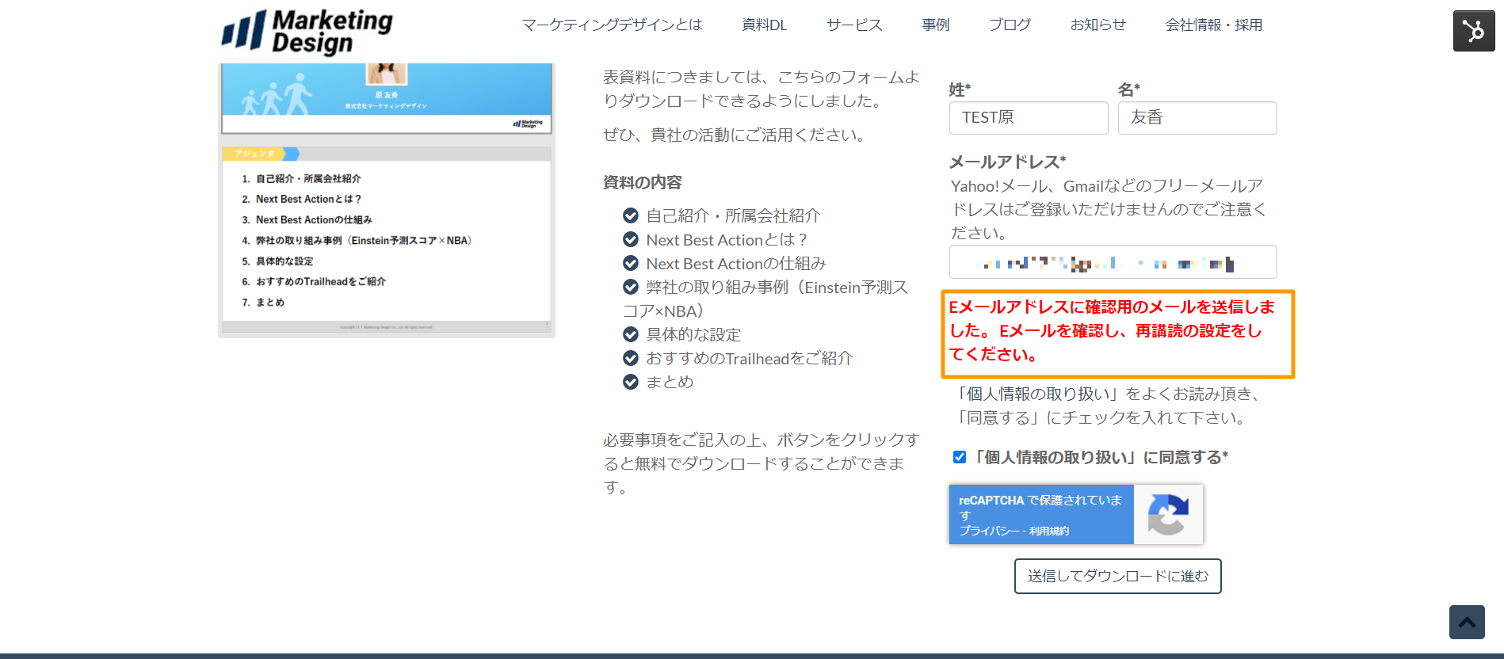The image size is (1504, 659).
Task: Click the メールアドレス input field
Action: pos(1112,262)
